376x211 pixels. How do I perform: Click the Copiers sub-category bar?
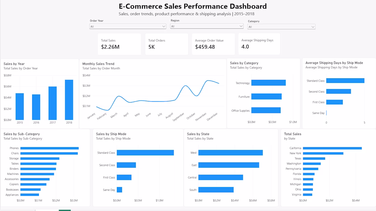click(33, 184)
